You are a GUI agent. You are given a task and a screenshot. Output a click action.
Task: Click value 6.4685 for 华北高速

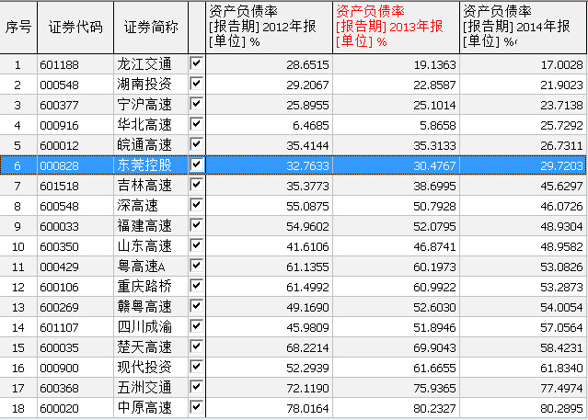[x=310, y=126]
